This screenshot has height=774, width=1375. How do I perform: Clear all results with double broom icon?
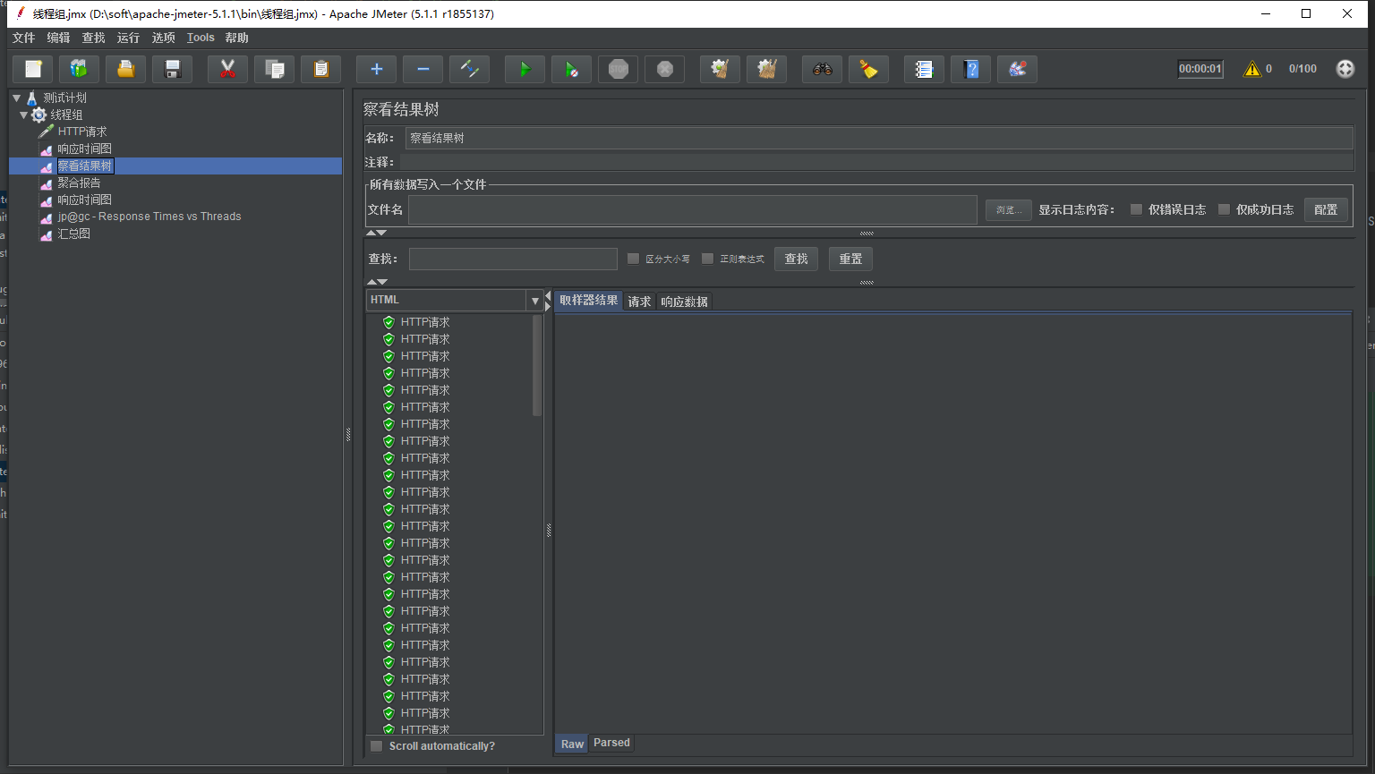click(x=767, y=69)
